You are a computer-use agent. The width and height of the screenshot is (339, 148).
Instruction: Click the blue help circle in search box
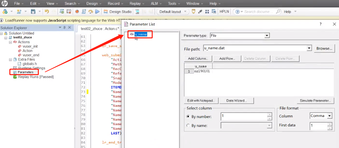(x=237, y=12)
